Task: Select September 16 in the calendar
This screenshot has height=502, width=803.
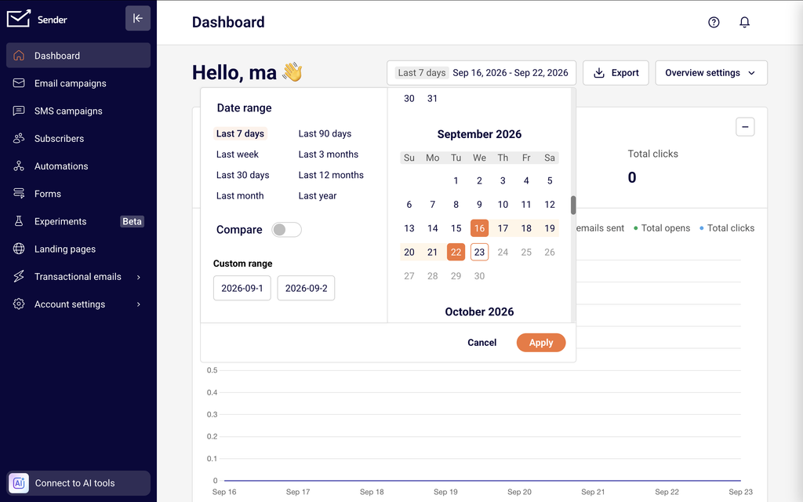Action: point(479,228)
